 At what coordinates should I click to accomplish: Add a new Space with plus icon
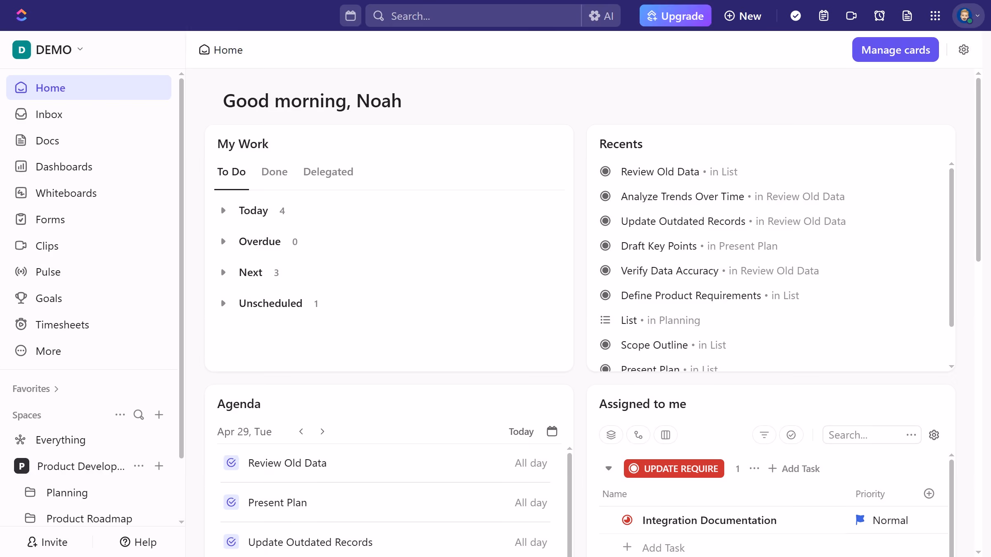[x=159, y=415]
